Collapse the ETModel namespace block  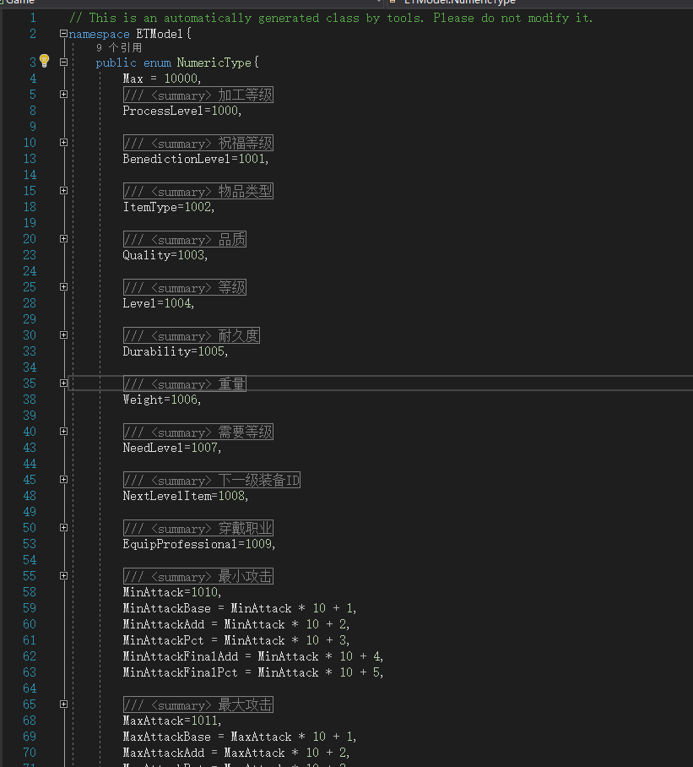click(63, 34)
